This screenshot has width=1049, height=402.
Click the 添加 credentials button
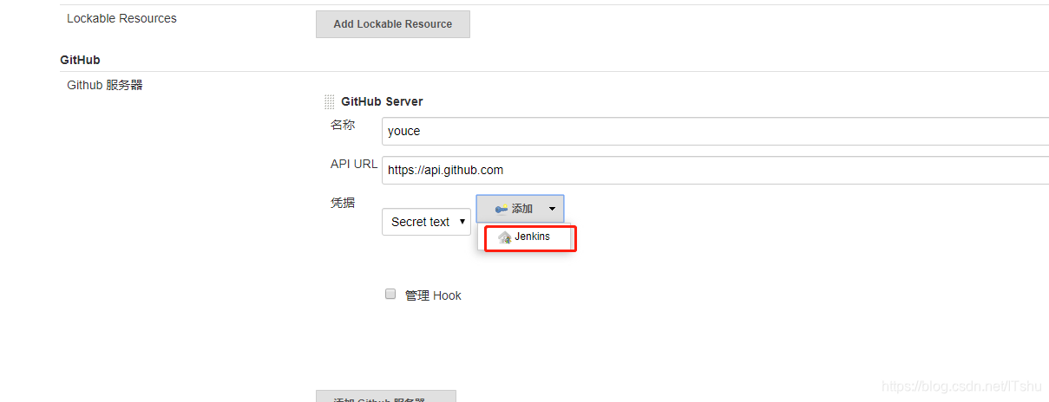pos(520,209)
